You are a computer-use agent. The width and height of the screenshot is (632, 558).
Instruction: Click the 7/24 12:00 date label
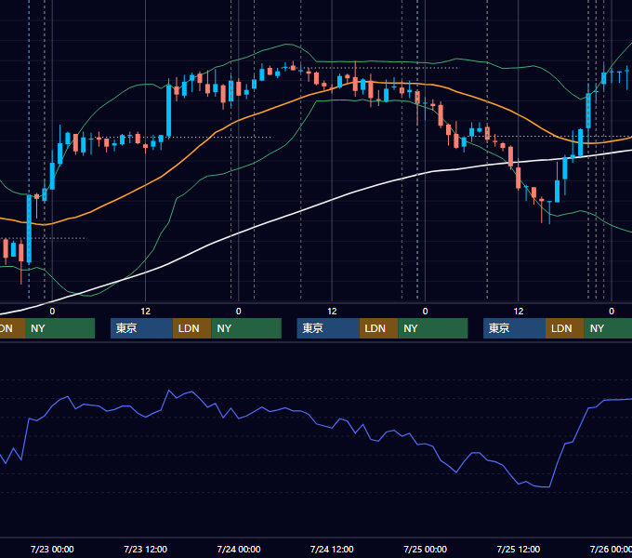point(332,549)
